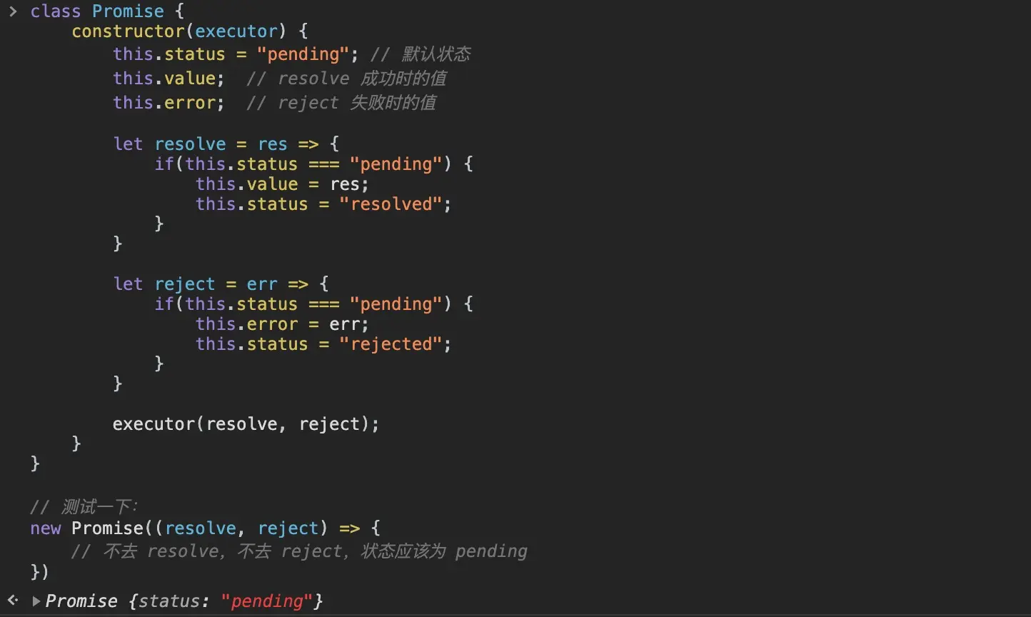Click the let reject declaration name
The image size is (1031, 617).
(185, 284)
